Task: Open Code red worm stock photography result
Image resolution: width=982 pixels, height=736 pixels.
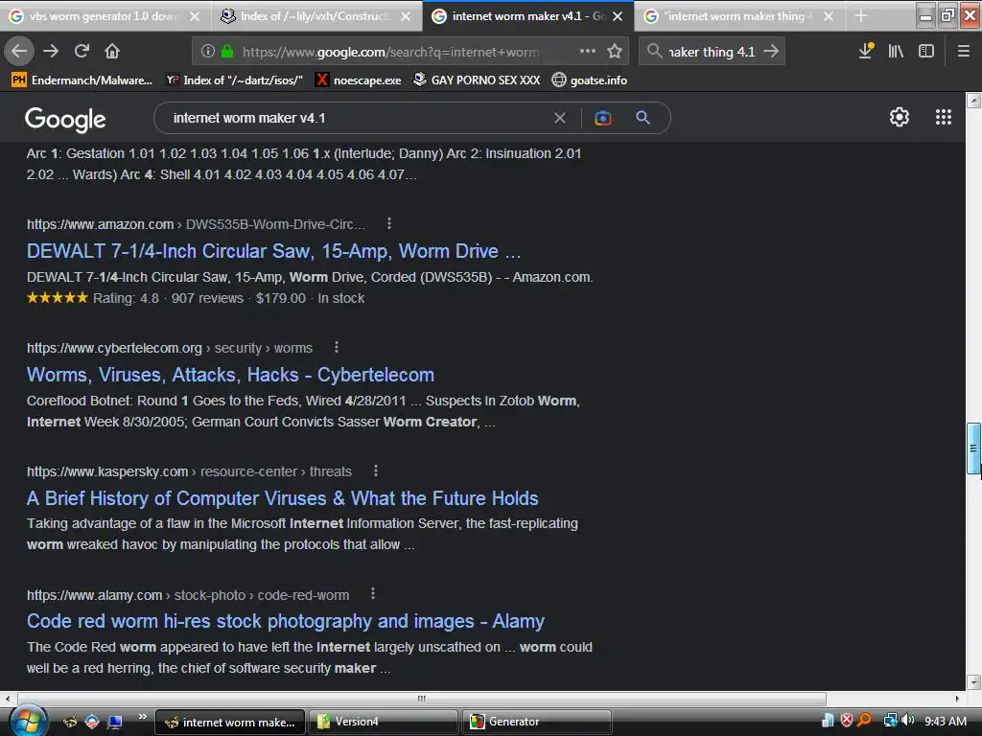Action: (x=286, y=621)
